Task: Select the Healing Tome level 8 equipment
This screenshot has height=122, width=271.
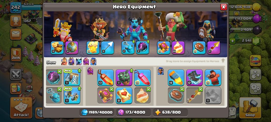Action: [x=124, y=95]
